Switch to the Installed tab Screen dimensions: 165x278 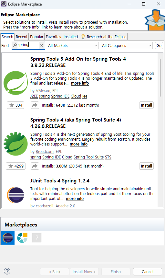coord(71,37)
